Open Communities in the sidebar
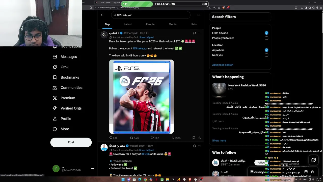 [67, 88]
